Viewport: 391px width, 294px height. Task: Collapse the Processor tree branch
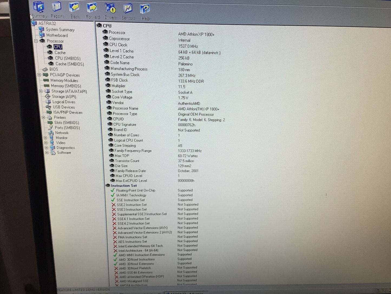[x=36, y=41]
